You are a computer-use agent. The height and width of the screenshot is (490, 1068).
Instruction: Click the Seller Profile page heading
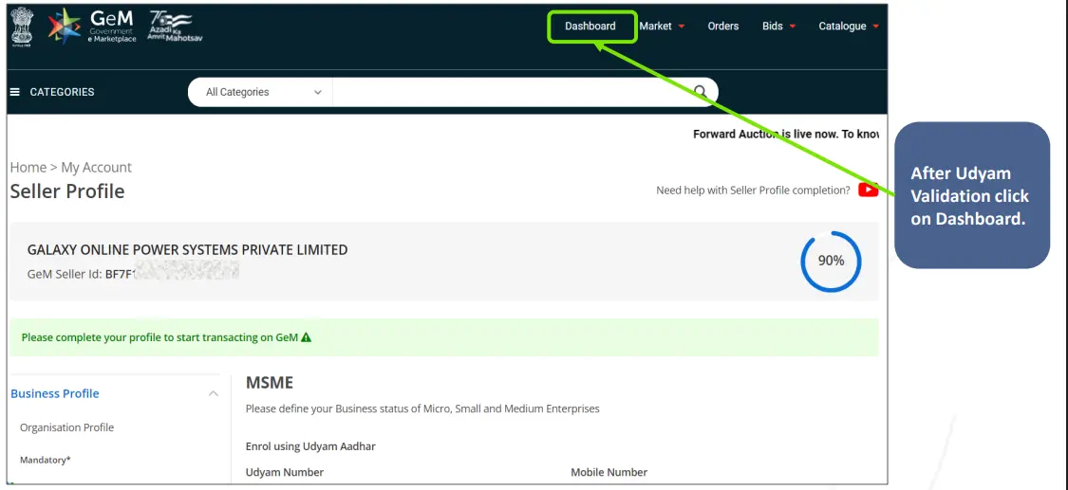(x=67, y=191)
